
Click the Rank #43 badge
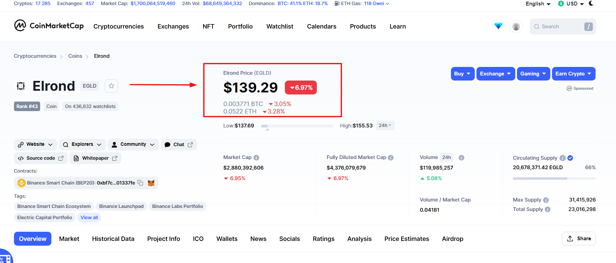(27, 106)
